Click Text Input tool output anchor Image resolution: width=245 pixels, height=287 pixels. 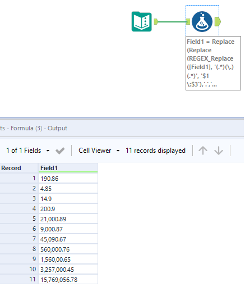tap(156, 22)
